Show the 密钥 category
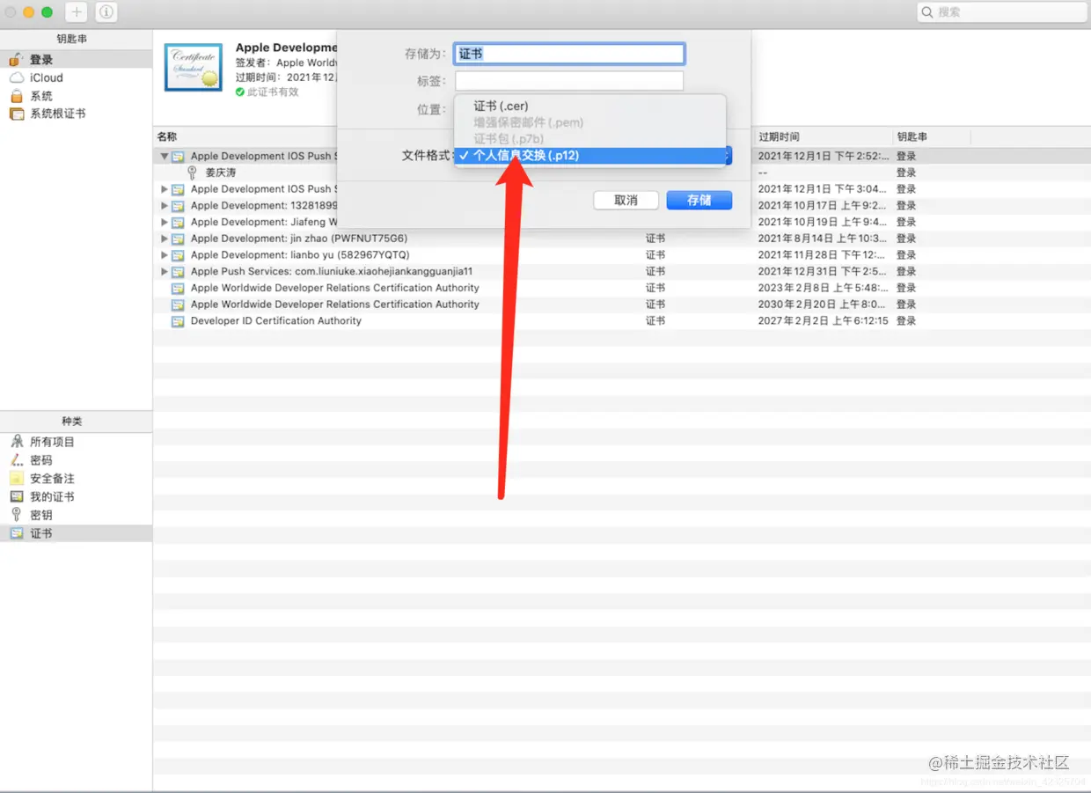Screen dimensions: 1091x793 pos(76,515)
